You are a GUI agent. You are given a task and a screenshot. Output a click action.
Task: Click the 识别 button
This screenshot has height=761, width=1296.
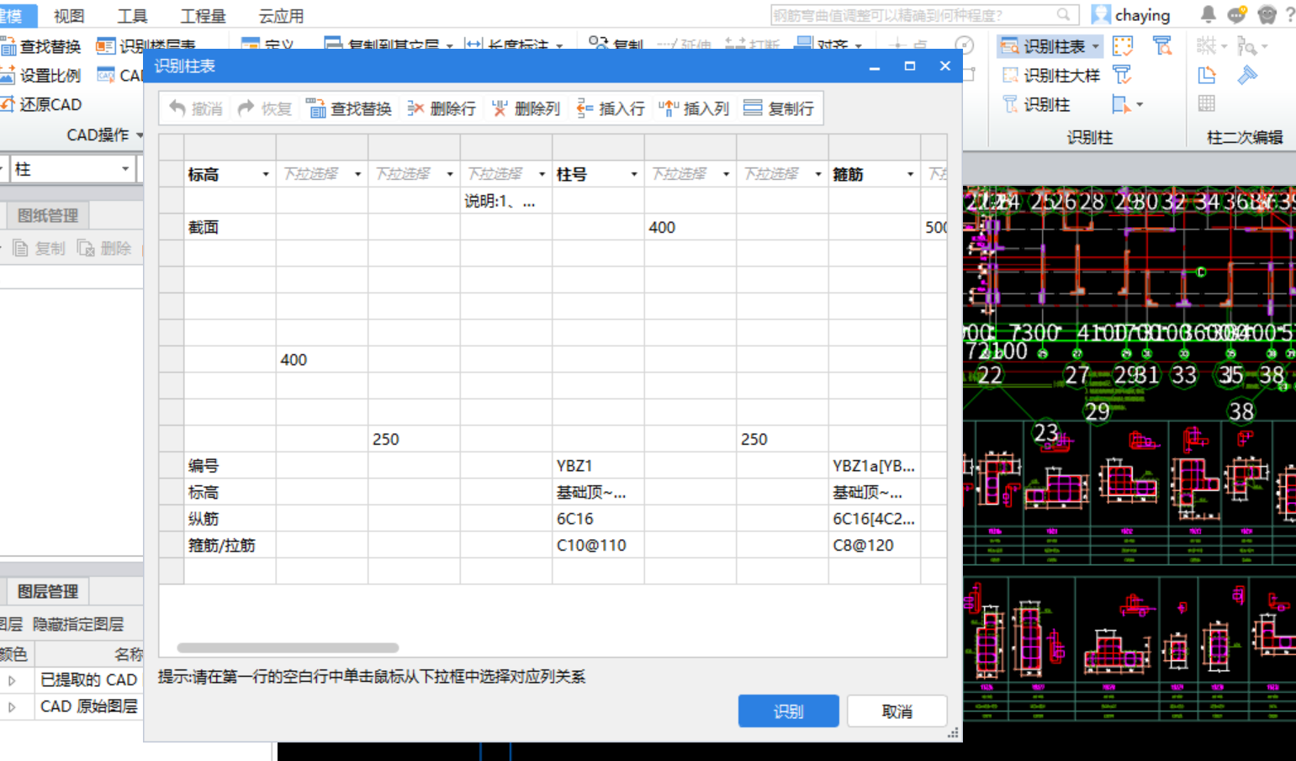[x=789, y=711]
